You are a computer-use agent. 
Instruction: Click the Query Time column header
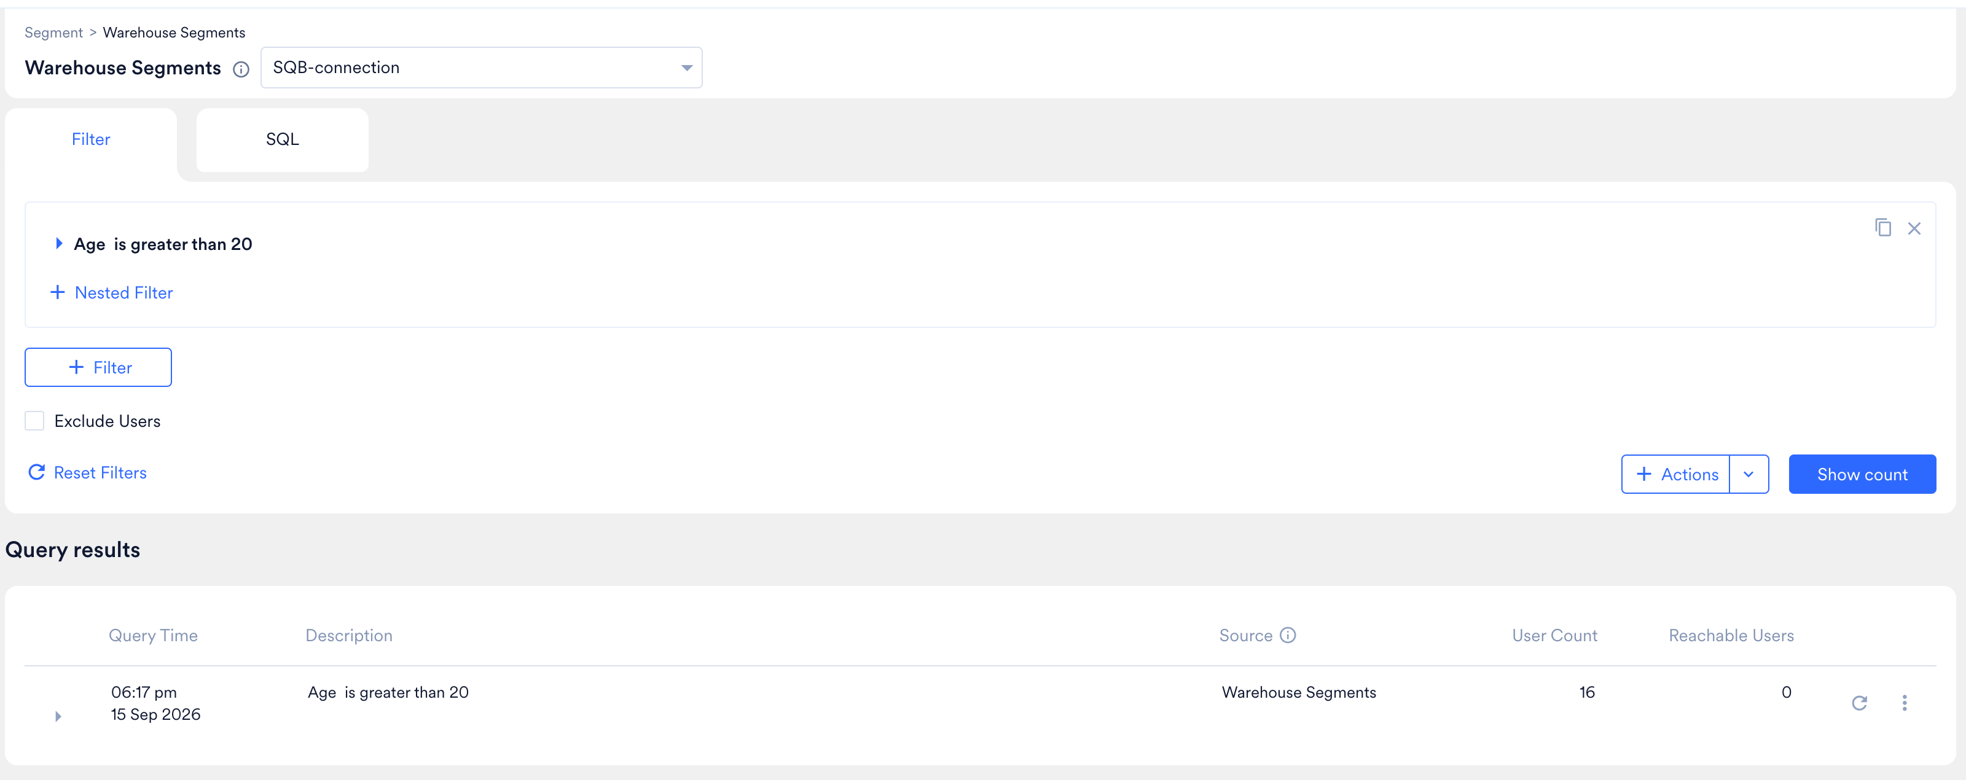(152, 635)
